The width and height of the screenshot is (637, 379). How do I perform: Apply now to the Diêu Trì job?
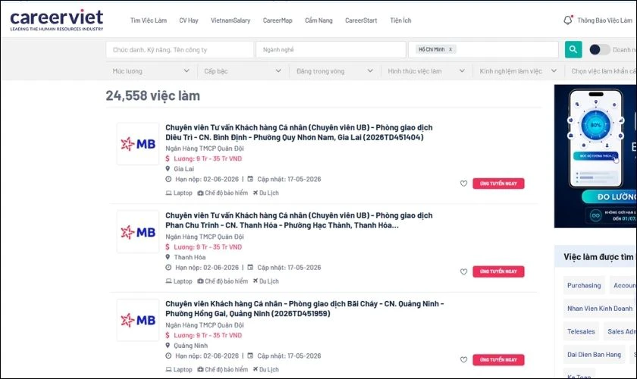click(498, 183)
